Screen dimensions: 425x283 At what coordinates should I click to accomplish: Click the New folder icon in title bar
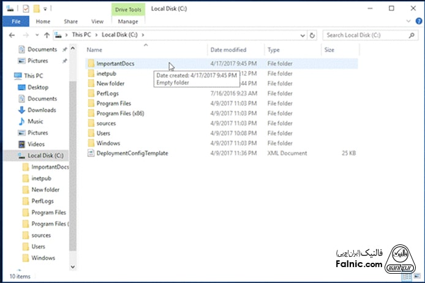[x=37, y=9]
